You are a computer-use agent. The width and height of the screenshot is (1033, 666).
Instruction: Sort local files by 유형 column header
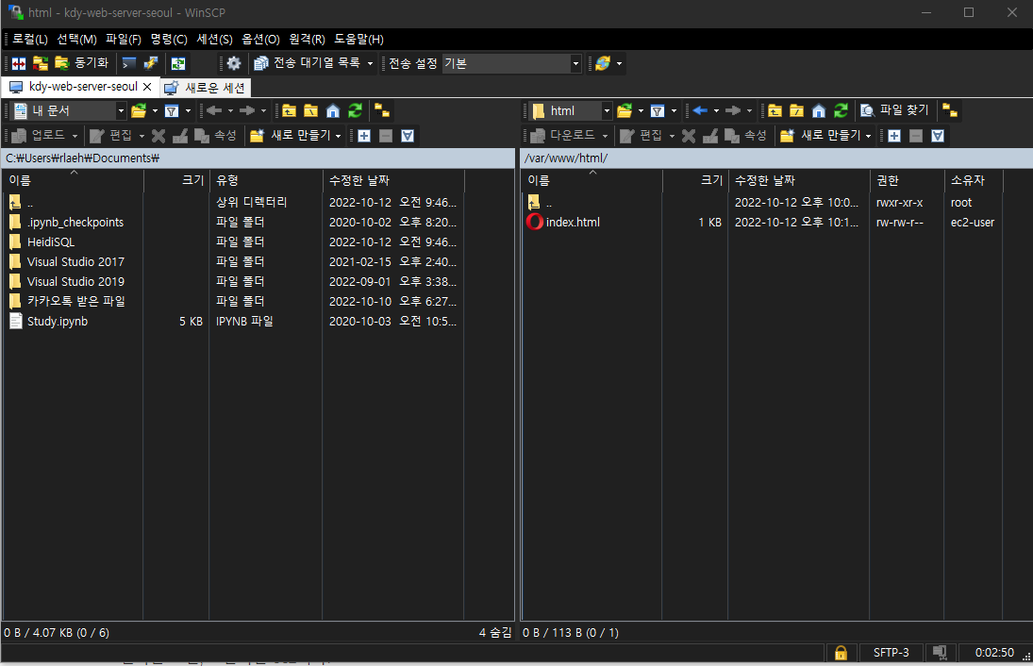266,180
